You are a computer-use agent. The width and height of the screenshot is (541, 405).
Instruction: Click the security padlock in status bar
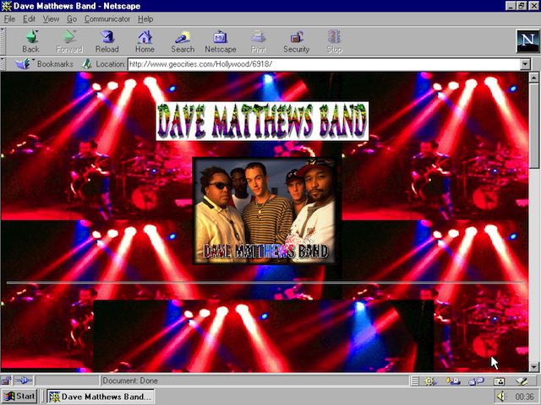6,381
